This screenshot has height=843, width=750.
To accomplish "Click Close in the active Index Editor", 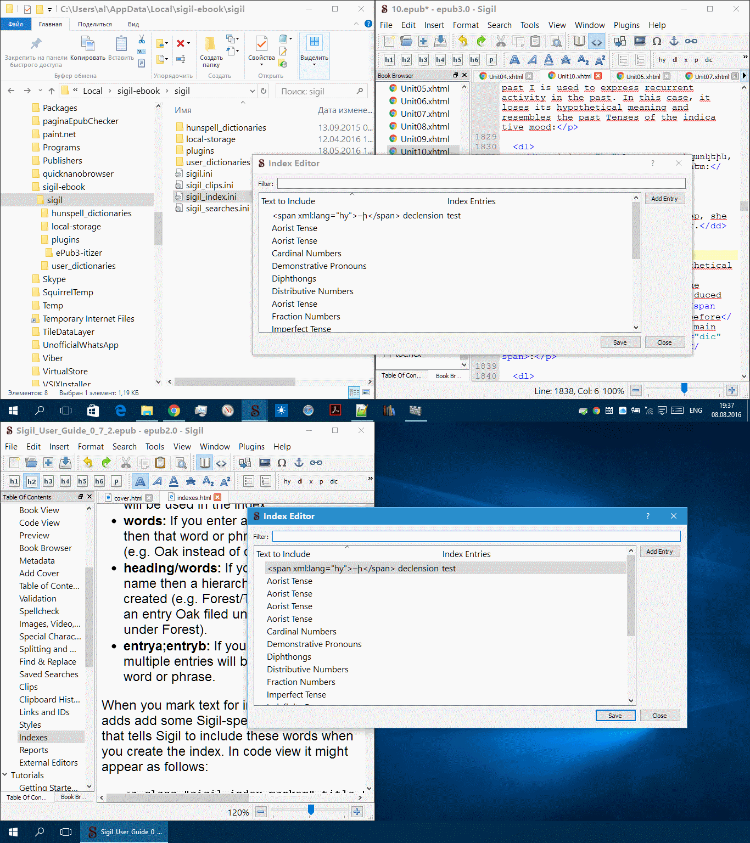I will [659, 716].
